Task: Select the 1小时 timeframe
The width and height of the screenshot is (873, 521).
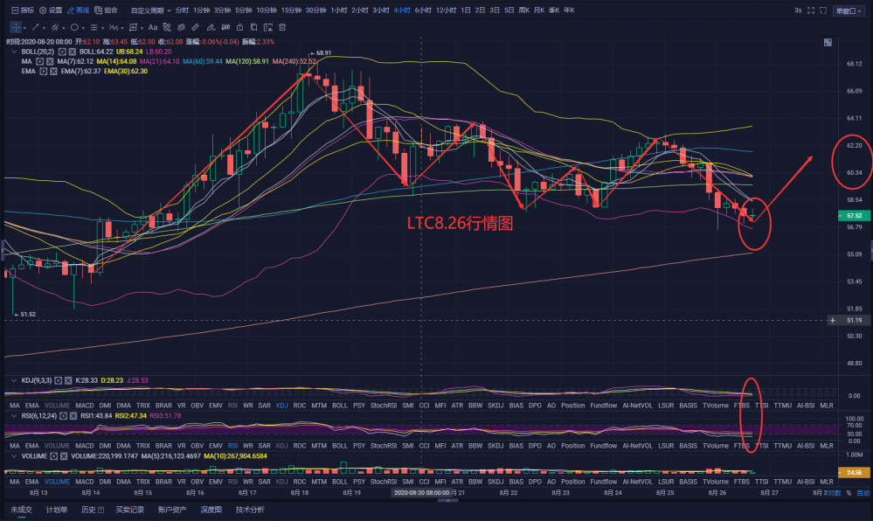Action: (x=338, y=10)
